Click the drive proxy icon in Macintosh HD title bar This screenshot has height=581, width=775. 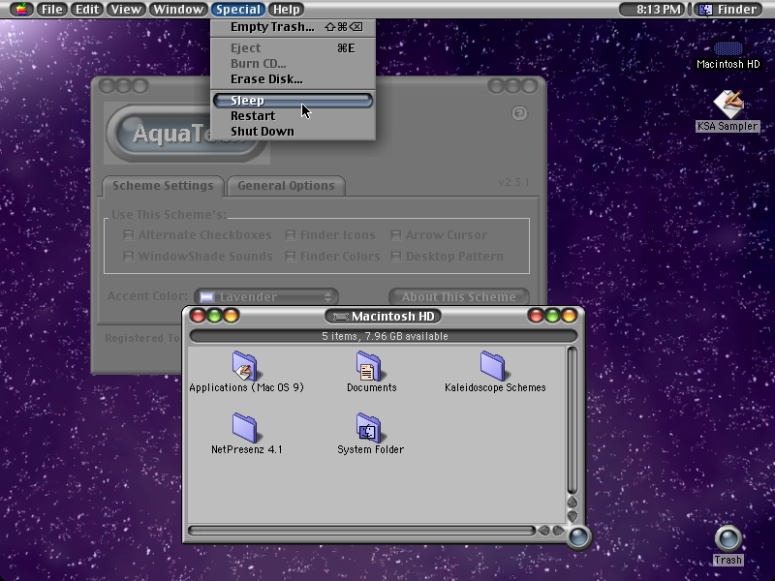[341, 317]
